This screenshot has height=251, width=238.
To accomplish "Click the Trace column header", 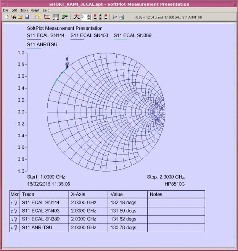I will pyautogui.click(x=44, y=194).
